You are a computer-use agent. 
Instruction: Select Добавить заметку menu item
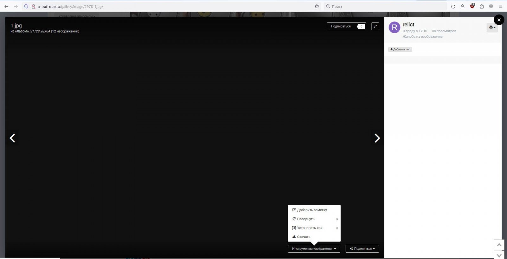[312, 210]
